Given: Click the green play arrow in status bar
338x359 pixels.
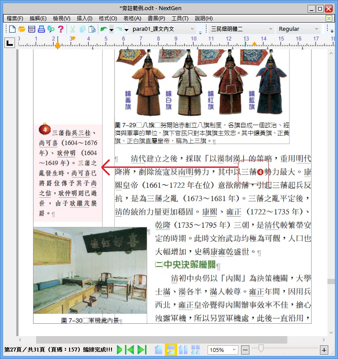Looking at the screenshot, I should coord(119,350).
